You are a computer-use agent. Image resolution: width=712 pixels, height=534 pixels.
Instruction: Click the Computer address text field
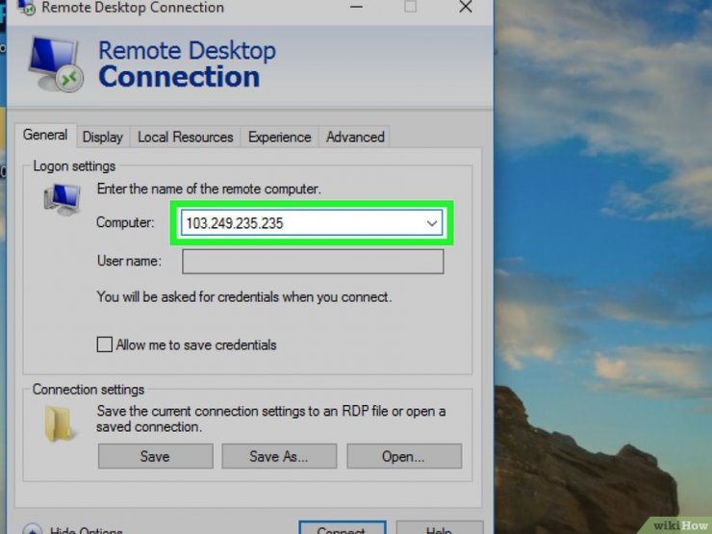click(x=298, y=223)
